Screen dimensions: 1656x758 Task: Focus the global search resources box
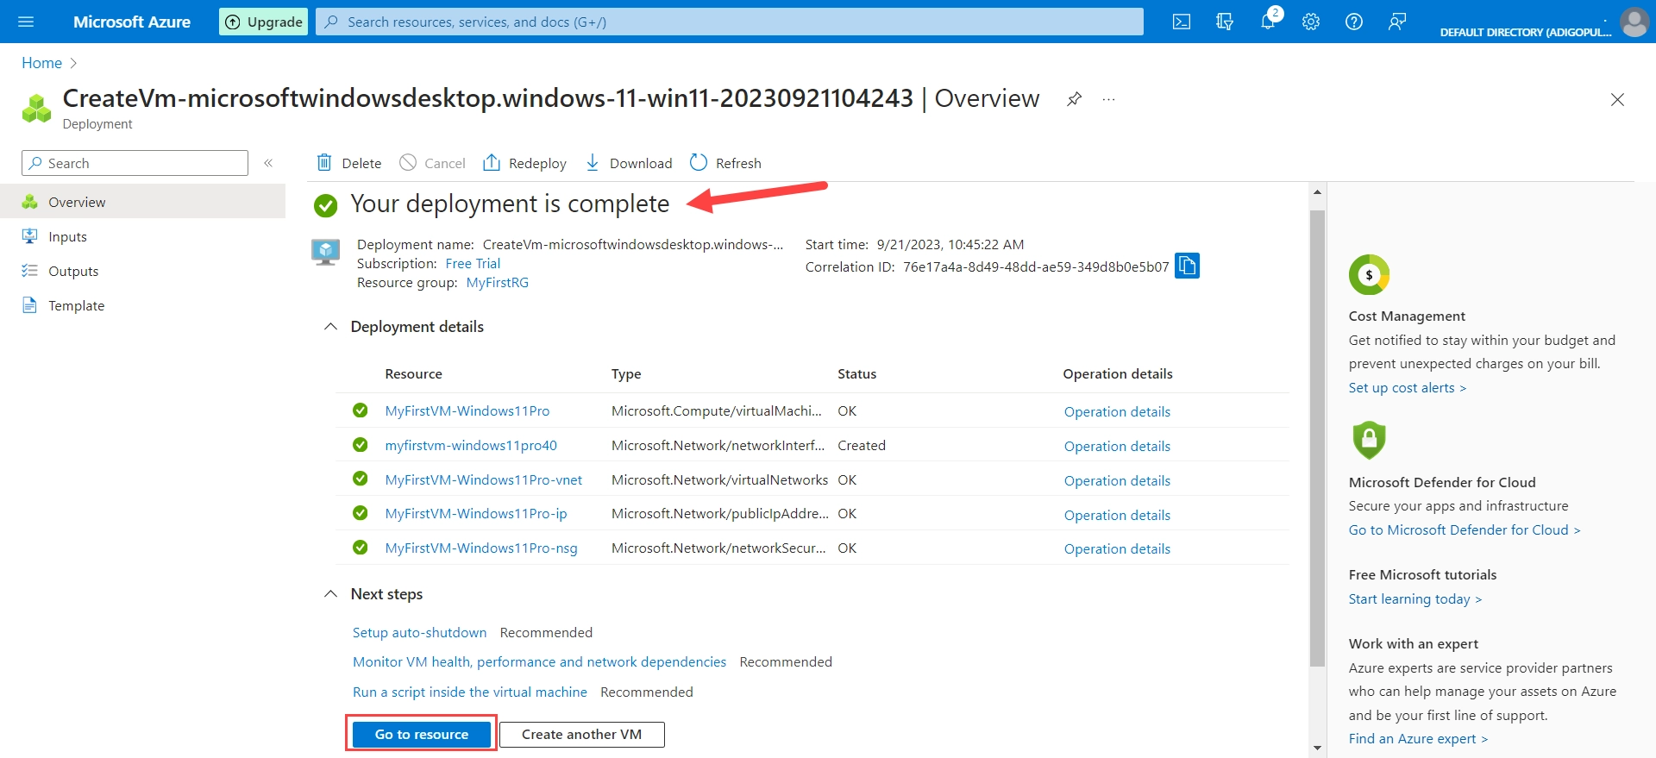tap(730, 22)
